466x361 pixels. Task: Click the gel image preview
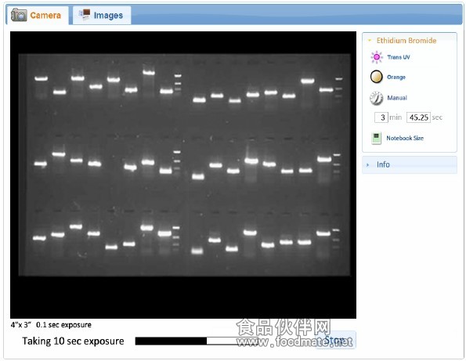183,175
